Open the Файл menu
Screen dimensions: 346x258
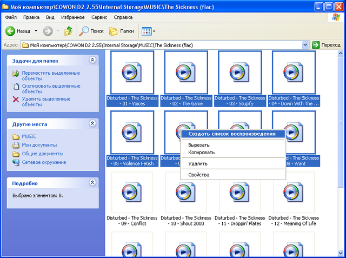[x=11, y=17]
